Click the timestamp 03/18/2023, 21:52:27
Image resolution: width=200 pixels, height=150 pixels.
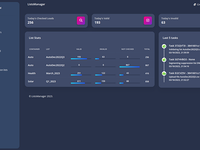[179, 80]
